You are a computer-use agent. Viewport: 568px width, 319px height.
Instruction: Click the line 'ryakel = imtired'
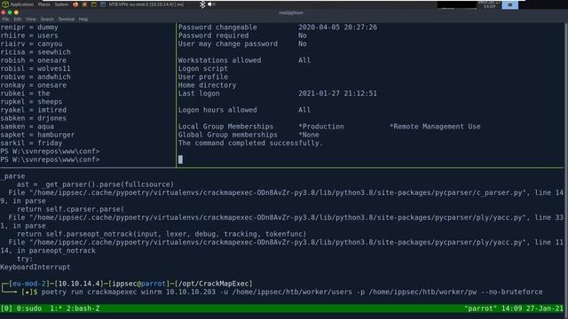(x=34, y=110)
